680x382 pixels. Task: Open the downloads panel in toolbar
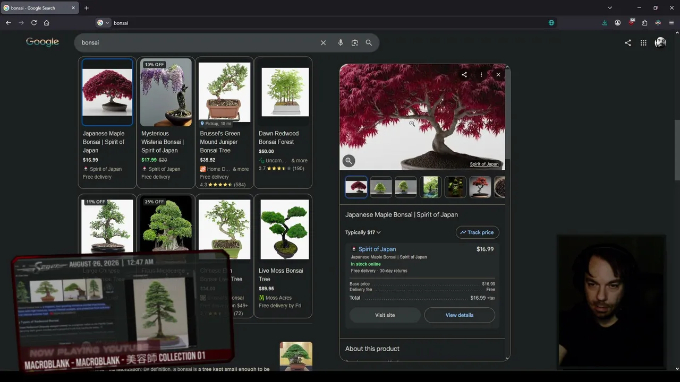(x=605, y=23)
